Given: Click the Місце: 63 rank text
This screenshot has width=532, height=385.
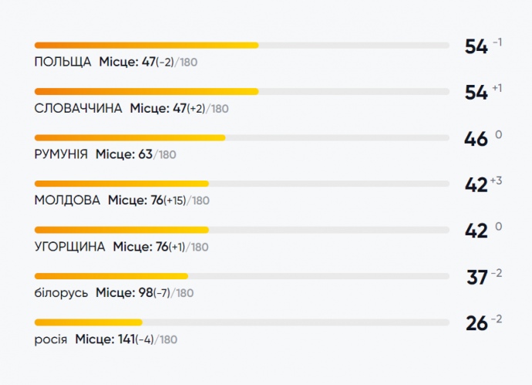Looking at the screenshot, I should click(123, 154).
